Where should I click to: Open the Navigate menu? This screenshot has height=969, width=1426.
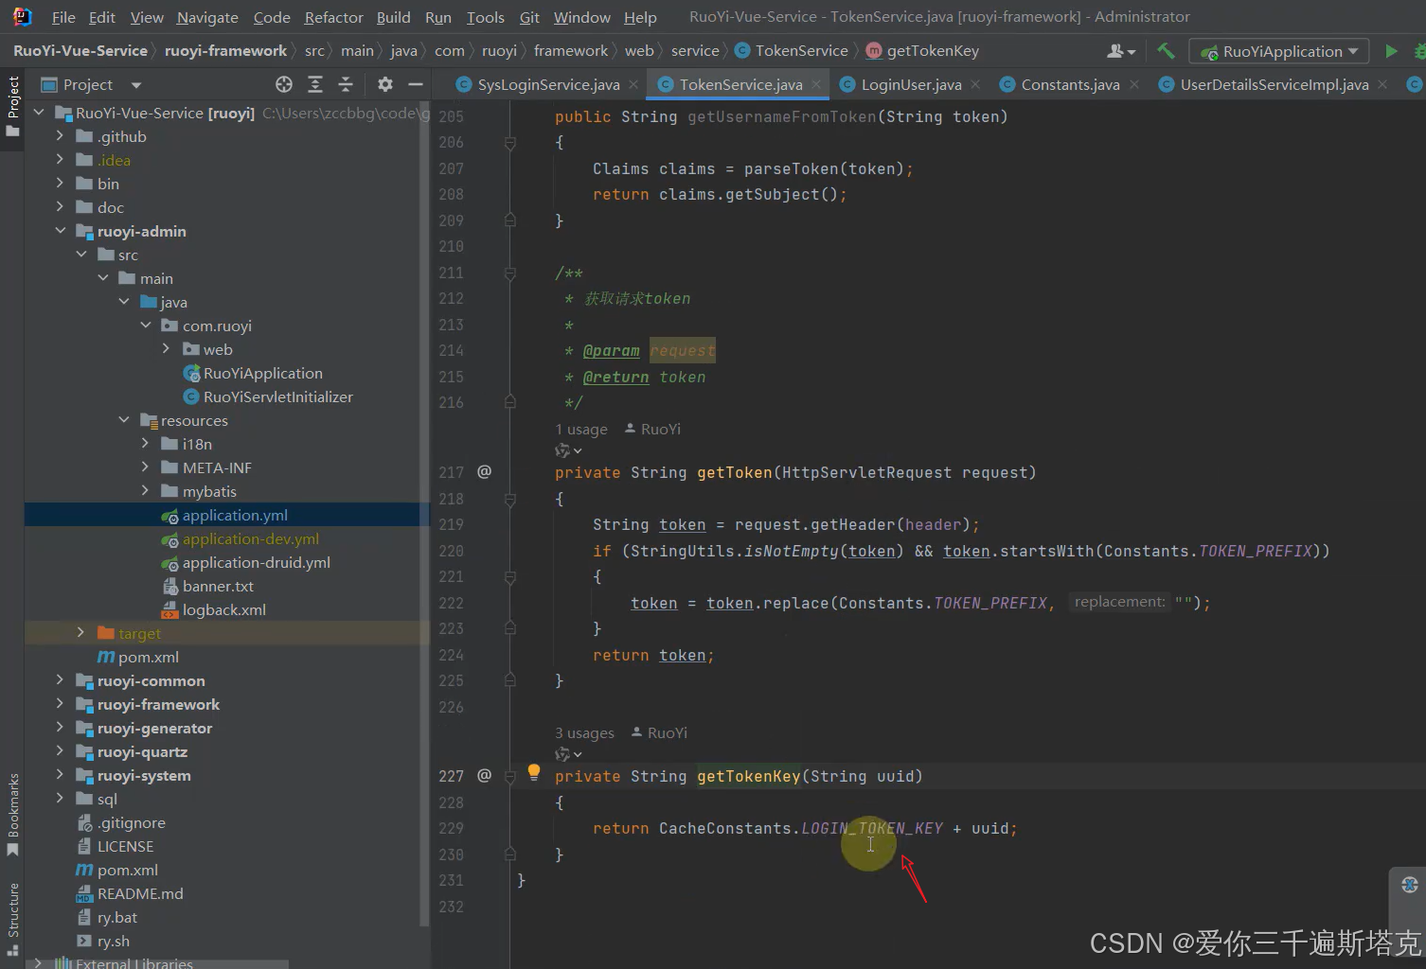click(207, 17)
